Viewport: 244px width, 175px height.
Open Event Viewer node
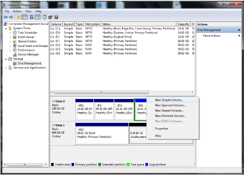pyautogui.click(x=26, y=37)
